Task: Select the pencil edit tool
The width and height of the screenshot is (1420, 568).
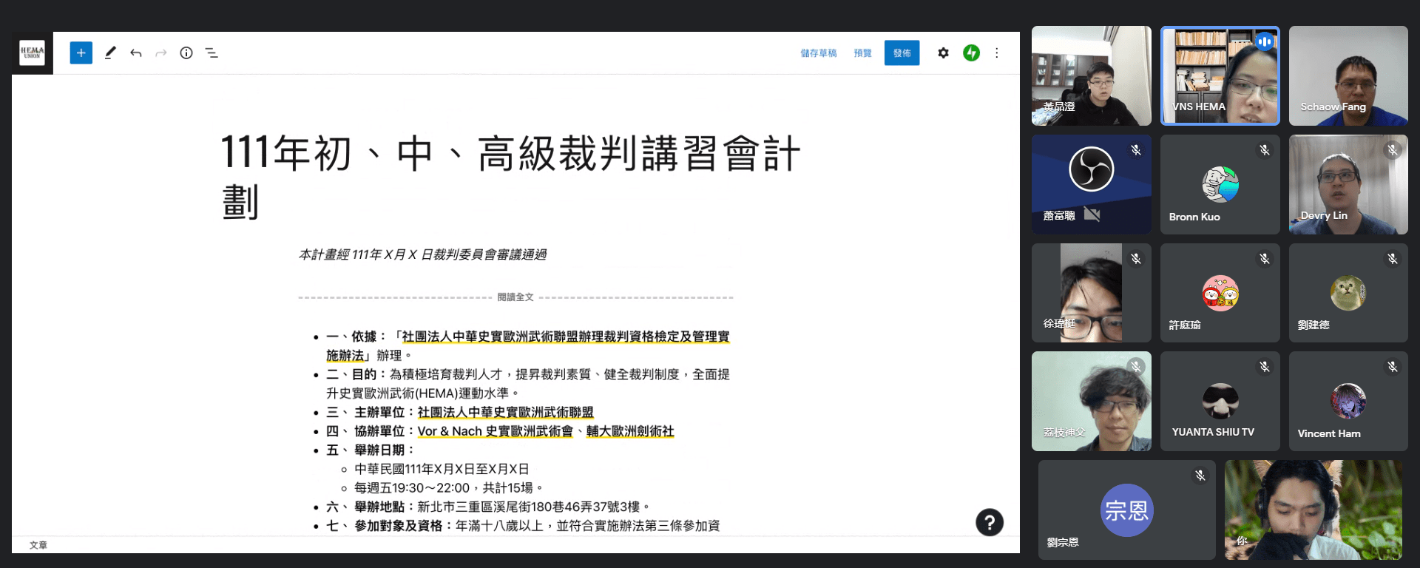Action: click(110, 53)
